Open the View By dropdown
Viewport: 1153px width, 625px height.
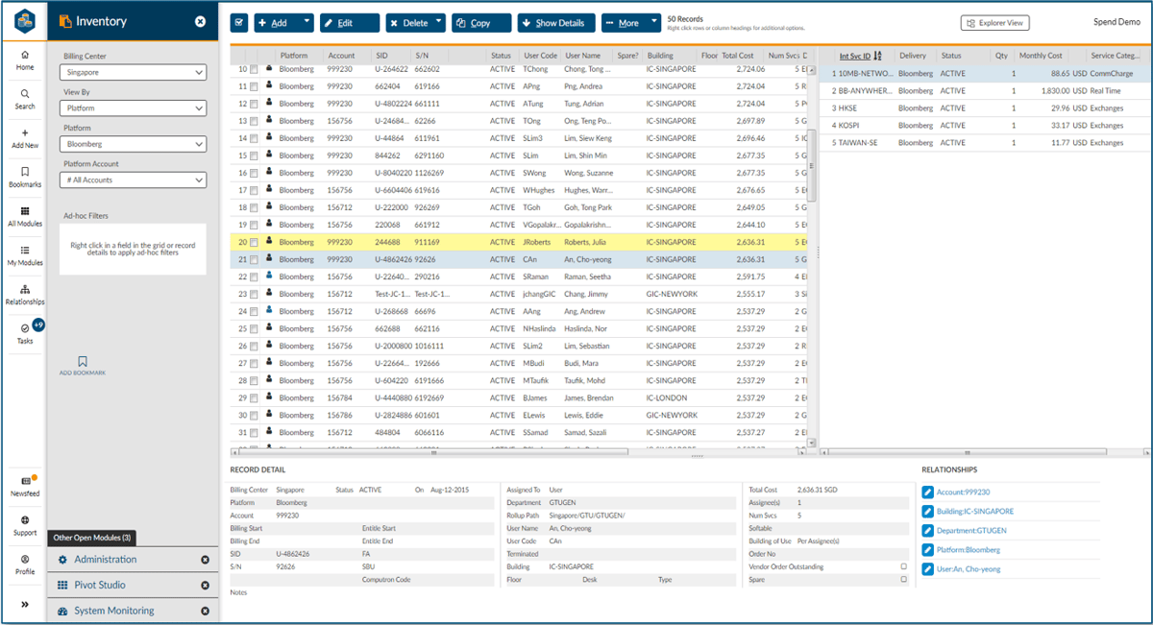pos(133,108)
